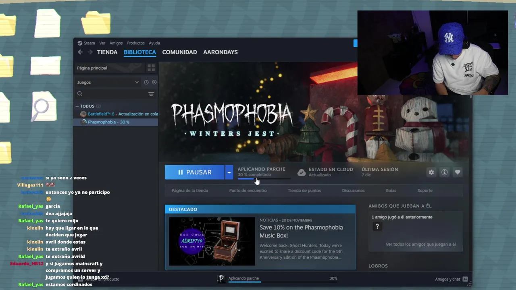
Task: Click the 30% label in downloads bar
Action: (x=333, y=278)
